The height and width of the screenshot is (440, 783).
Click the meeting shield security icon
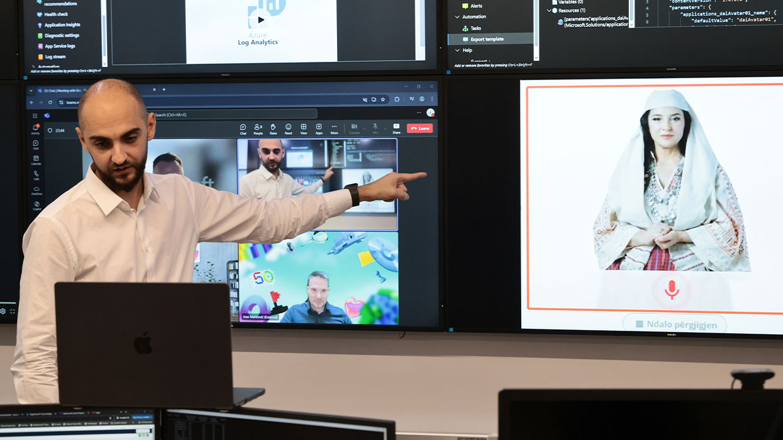[x=50, y=130]
